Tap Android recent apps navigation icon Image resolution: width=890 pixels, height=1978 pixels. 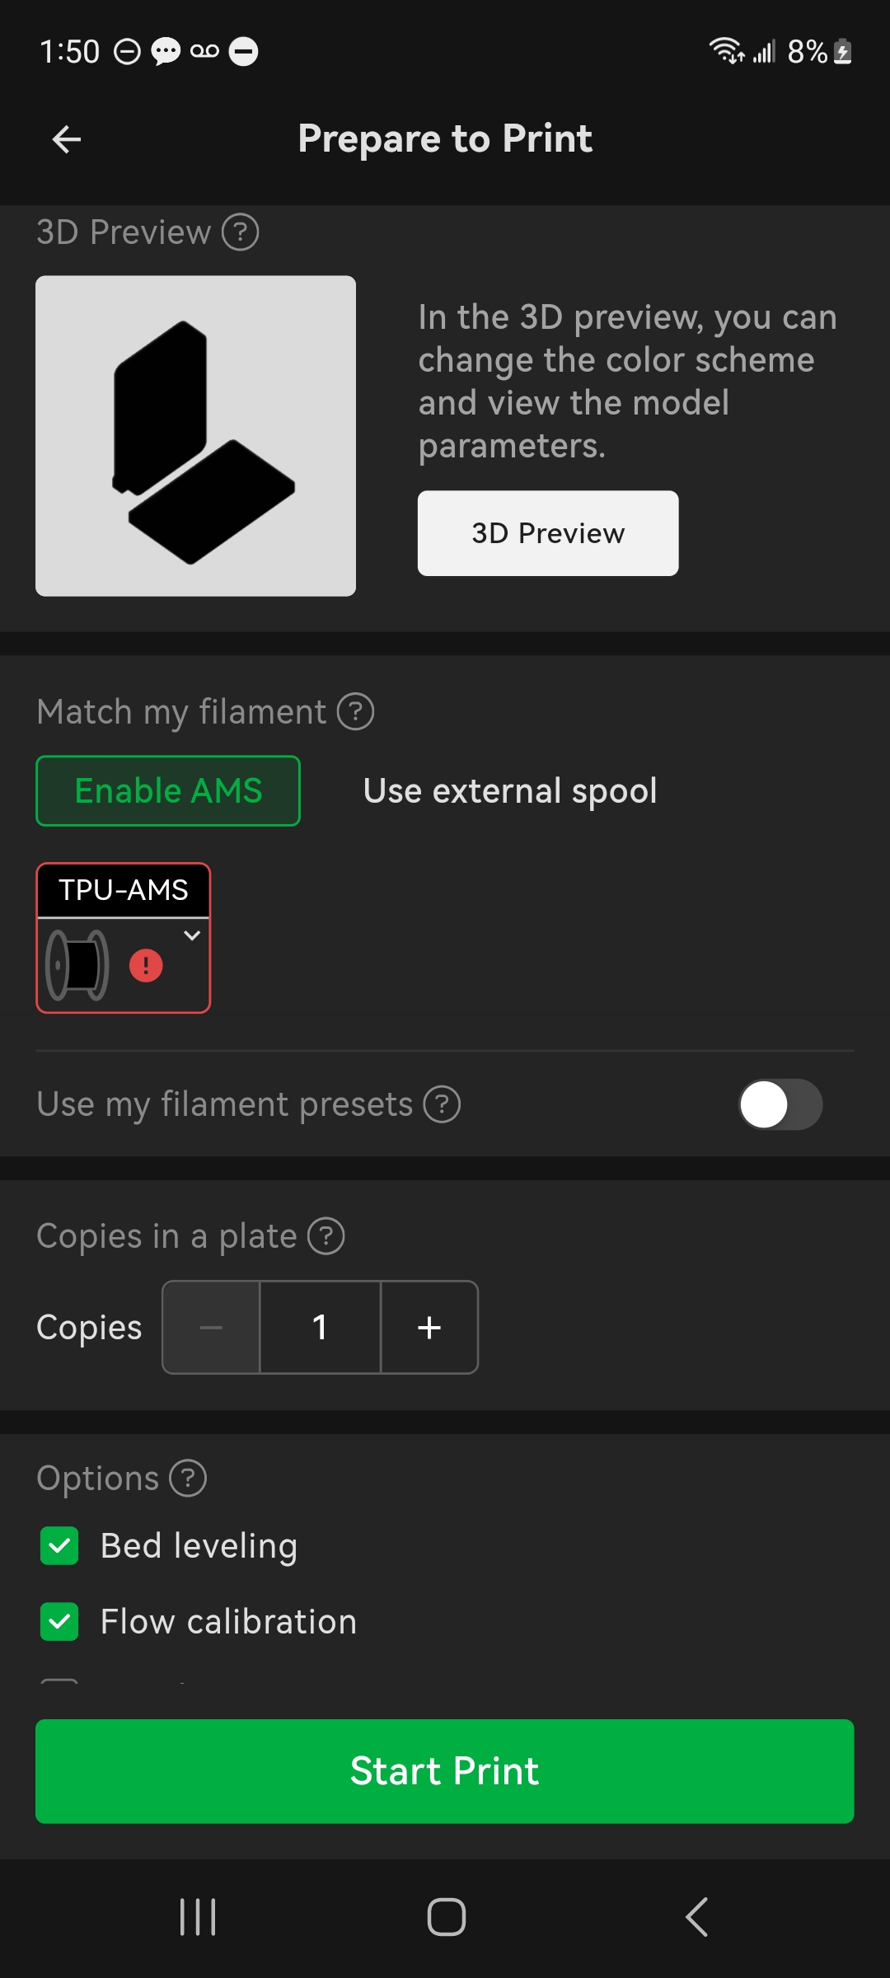click(198, 1917)
